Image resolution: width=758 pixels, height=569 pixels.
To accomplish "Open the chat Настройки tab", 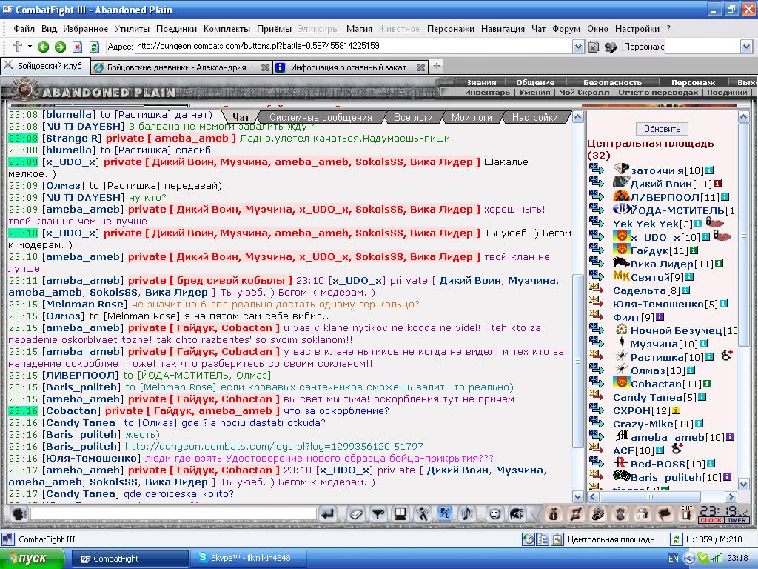I will click(x=534, y=117).
